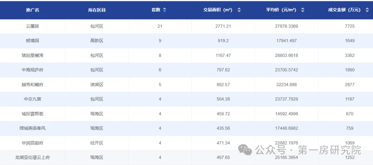The image size is (373, 165).
Task: Click the 7725 transaction amount cell
Action: point(350,26)
